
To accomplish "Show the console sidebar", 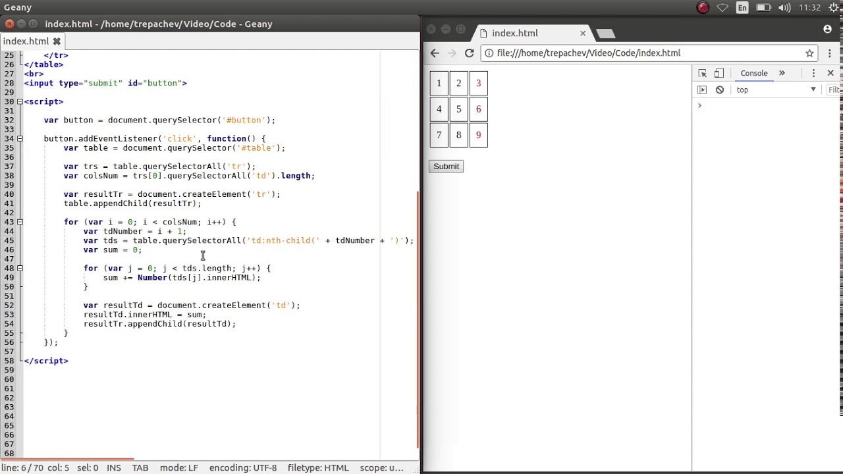I will 702,90.
